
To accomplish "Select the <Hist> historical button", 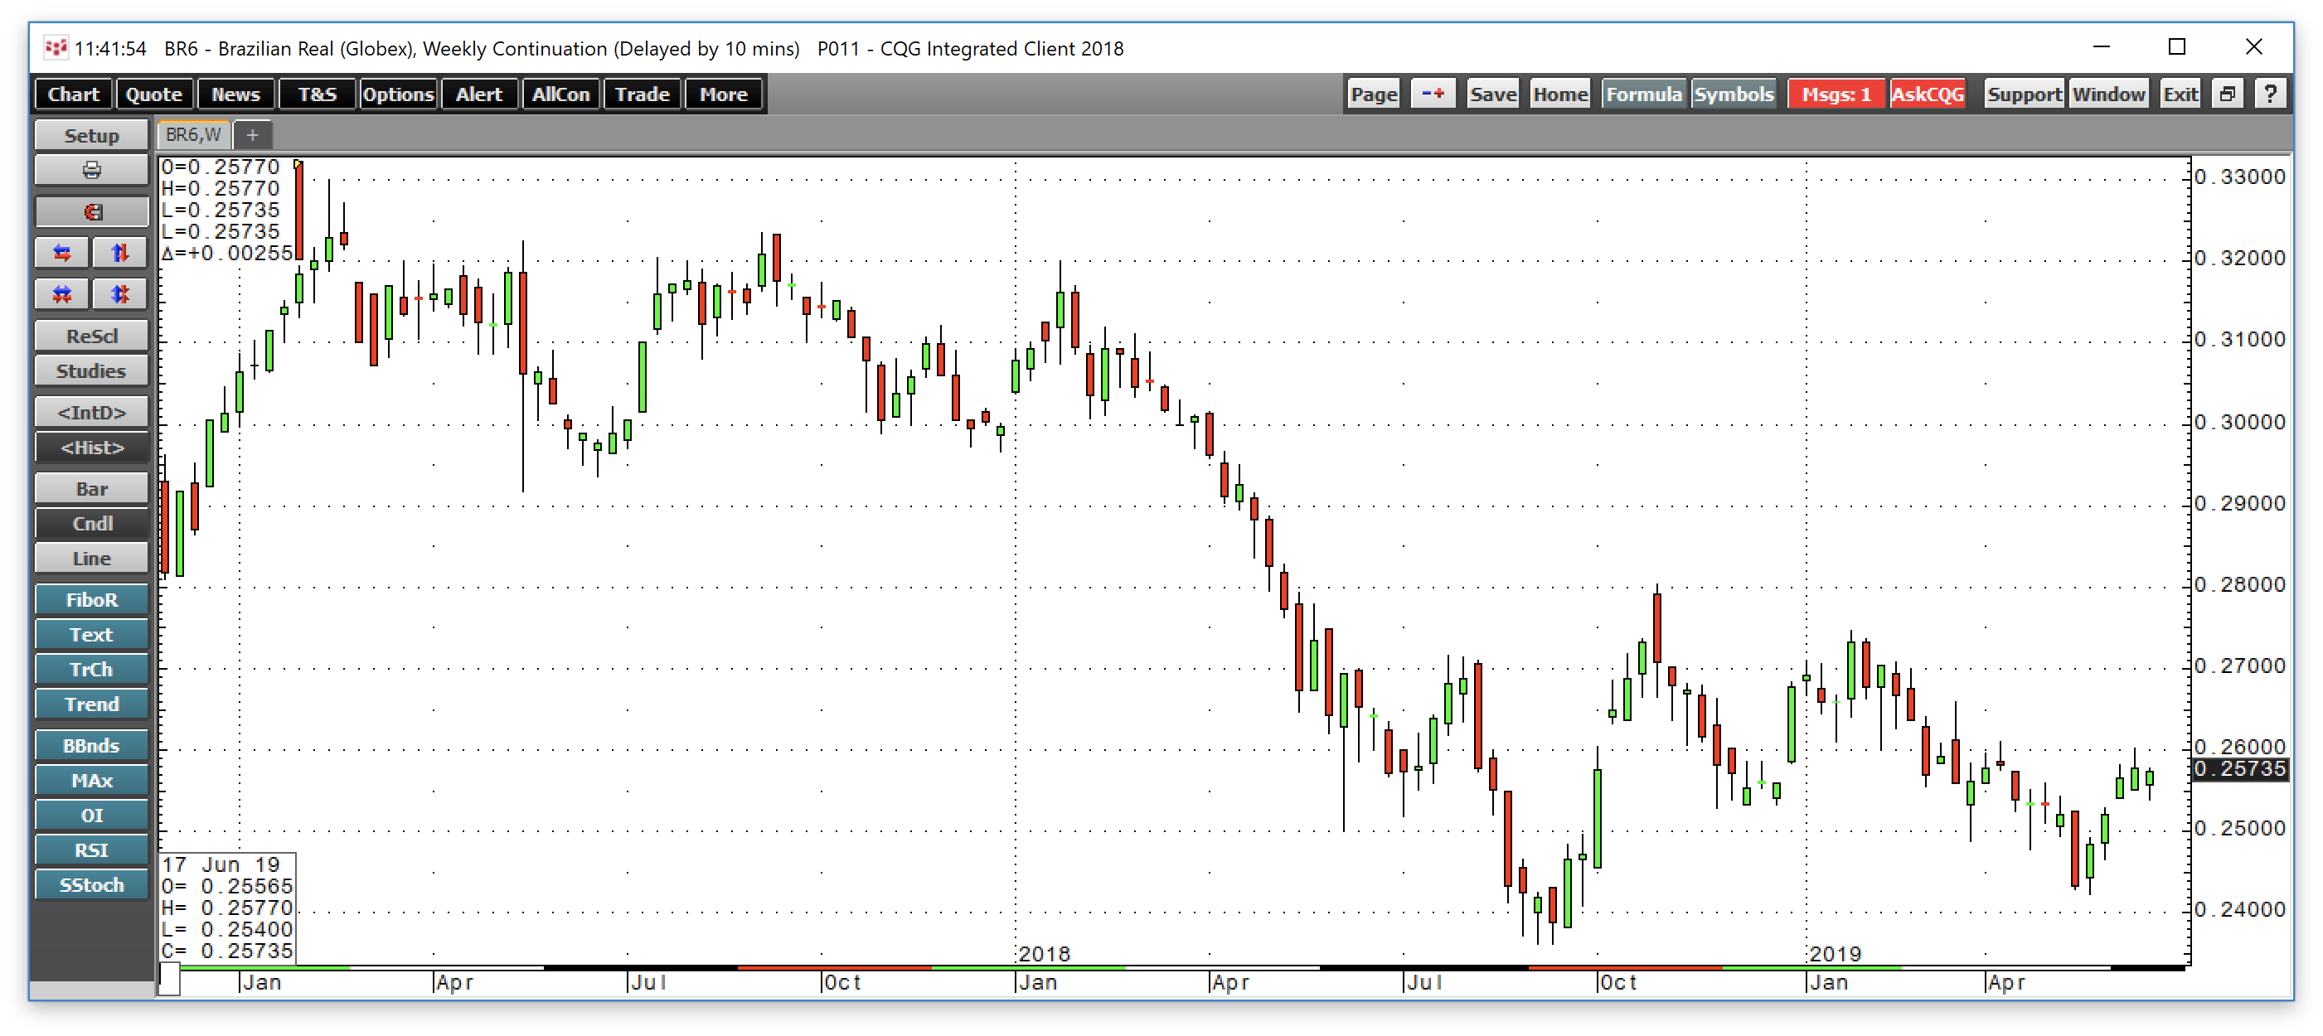I will 91,448.
